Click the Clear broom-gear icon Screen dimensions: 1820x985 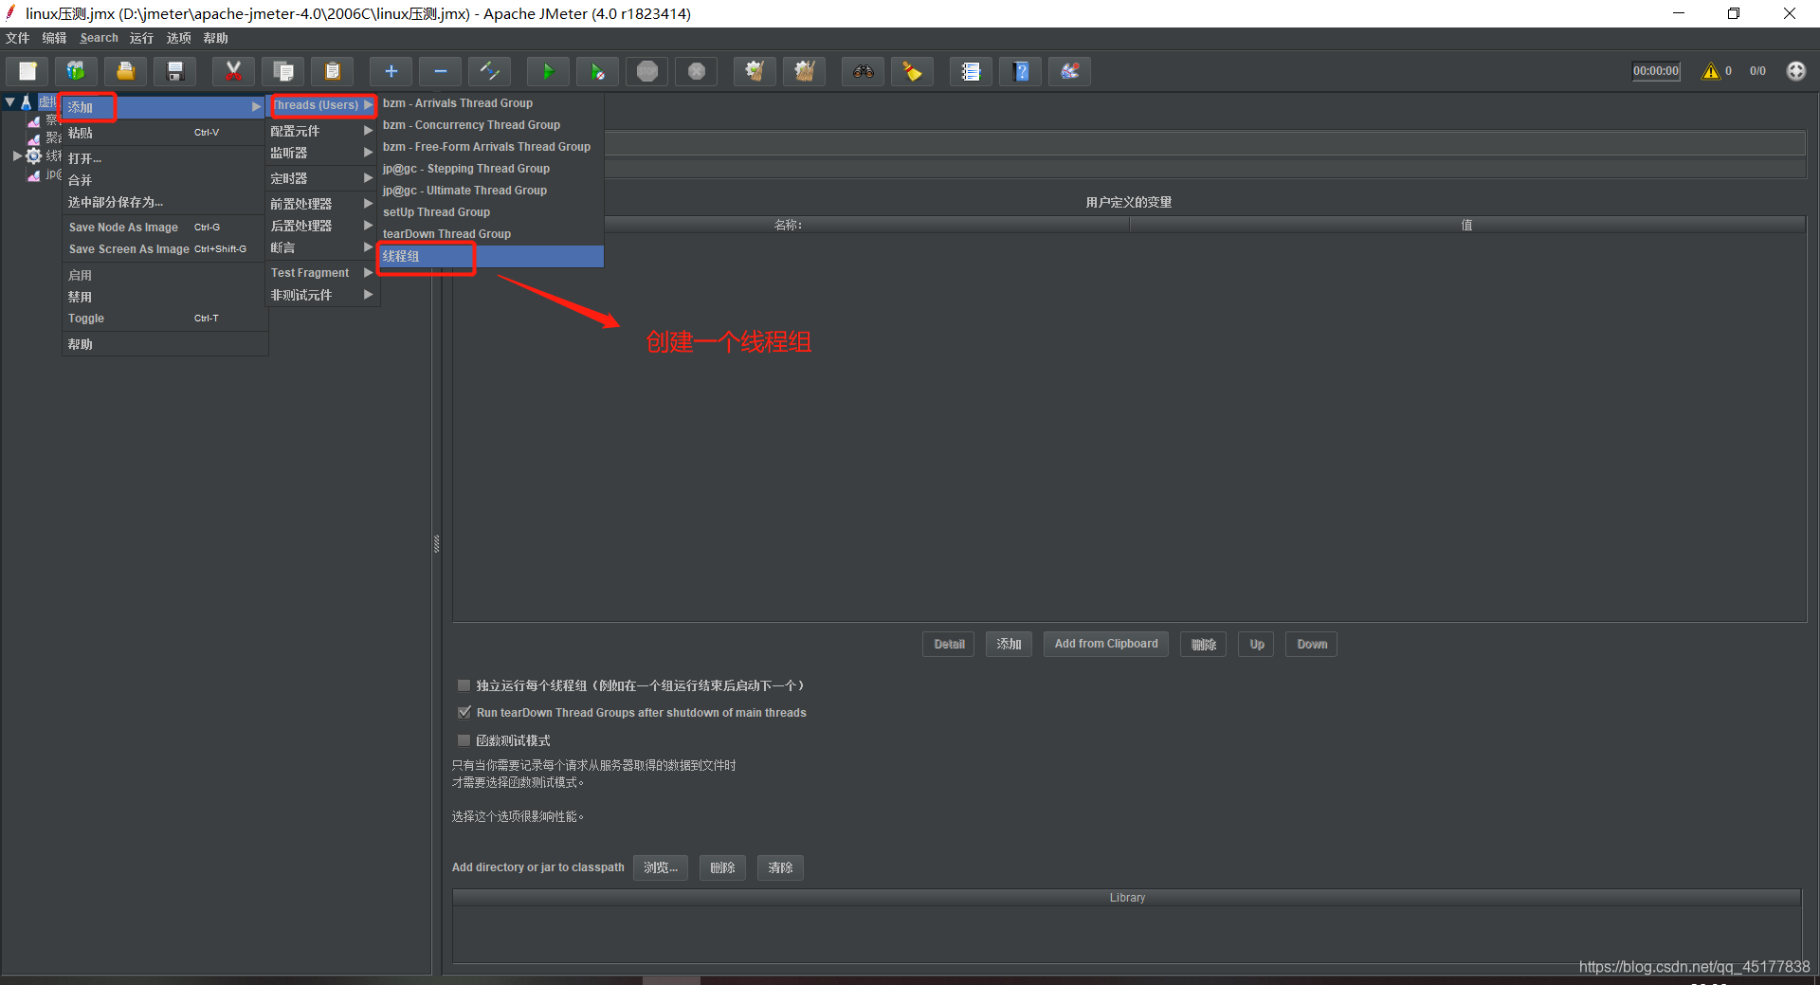point(755,71)
